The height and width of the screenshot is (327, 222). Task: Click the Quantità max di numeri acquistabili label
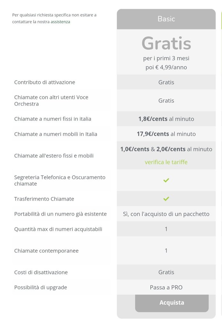click(58, 229)
